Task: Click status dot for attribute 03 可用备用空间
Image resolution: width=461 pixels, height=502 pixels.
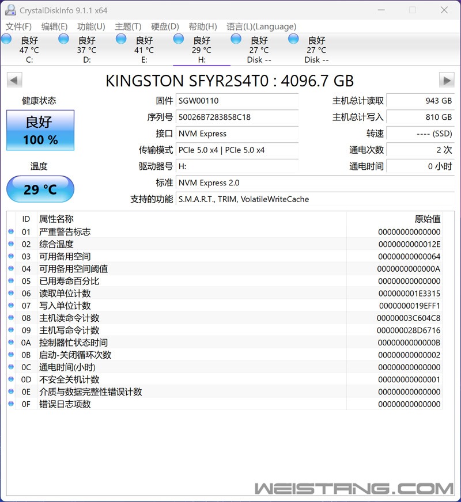Action: pyautogui.click(x=11, y=256)
